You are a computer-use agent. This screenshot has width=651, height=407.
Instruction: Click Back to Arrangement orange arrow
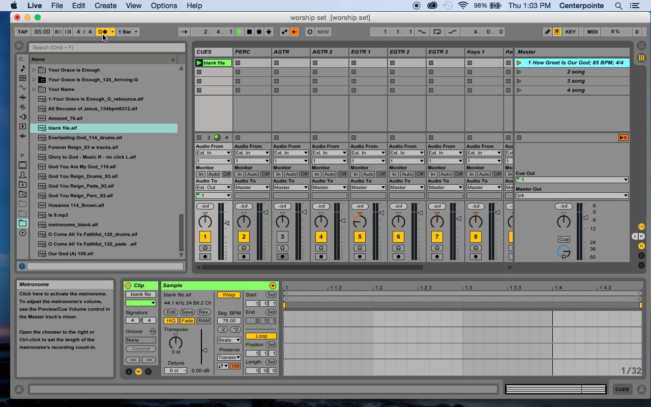click(x=294, y=32)
